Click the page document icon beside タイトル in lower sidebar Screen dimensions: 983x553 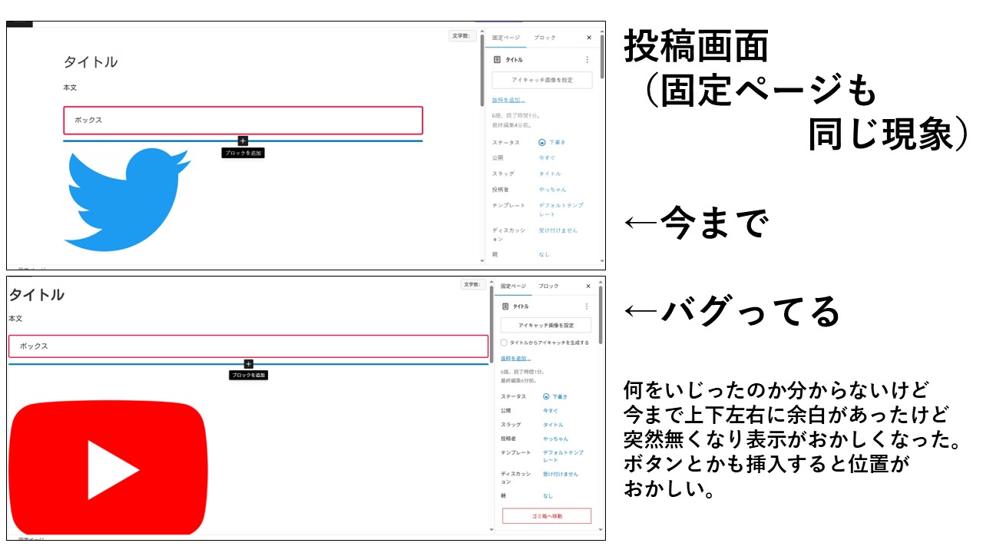coord(505,306)
